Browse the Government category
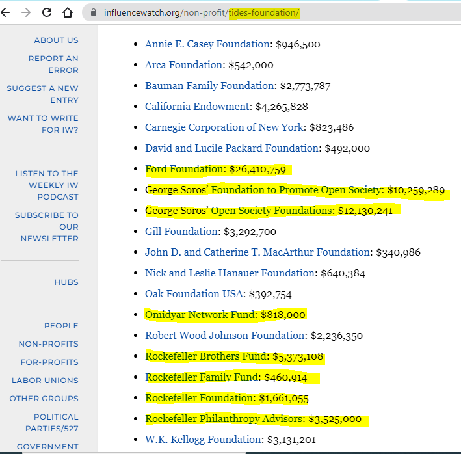This screenshot has width=461, height=454. (47, 447)
